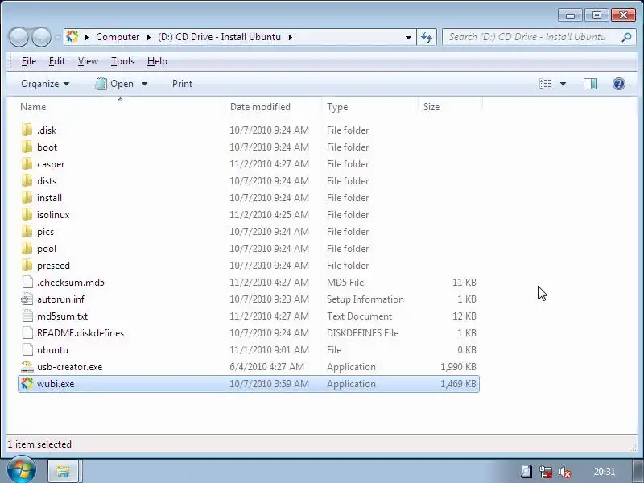The width and height of the screenshot is (644, 483).
Task: Click the muted volume tray icon
Action: (565, 472)
